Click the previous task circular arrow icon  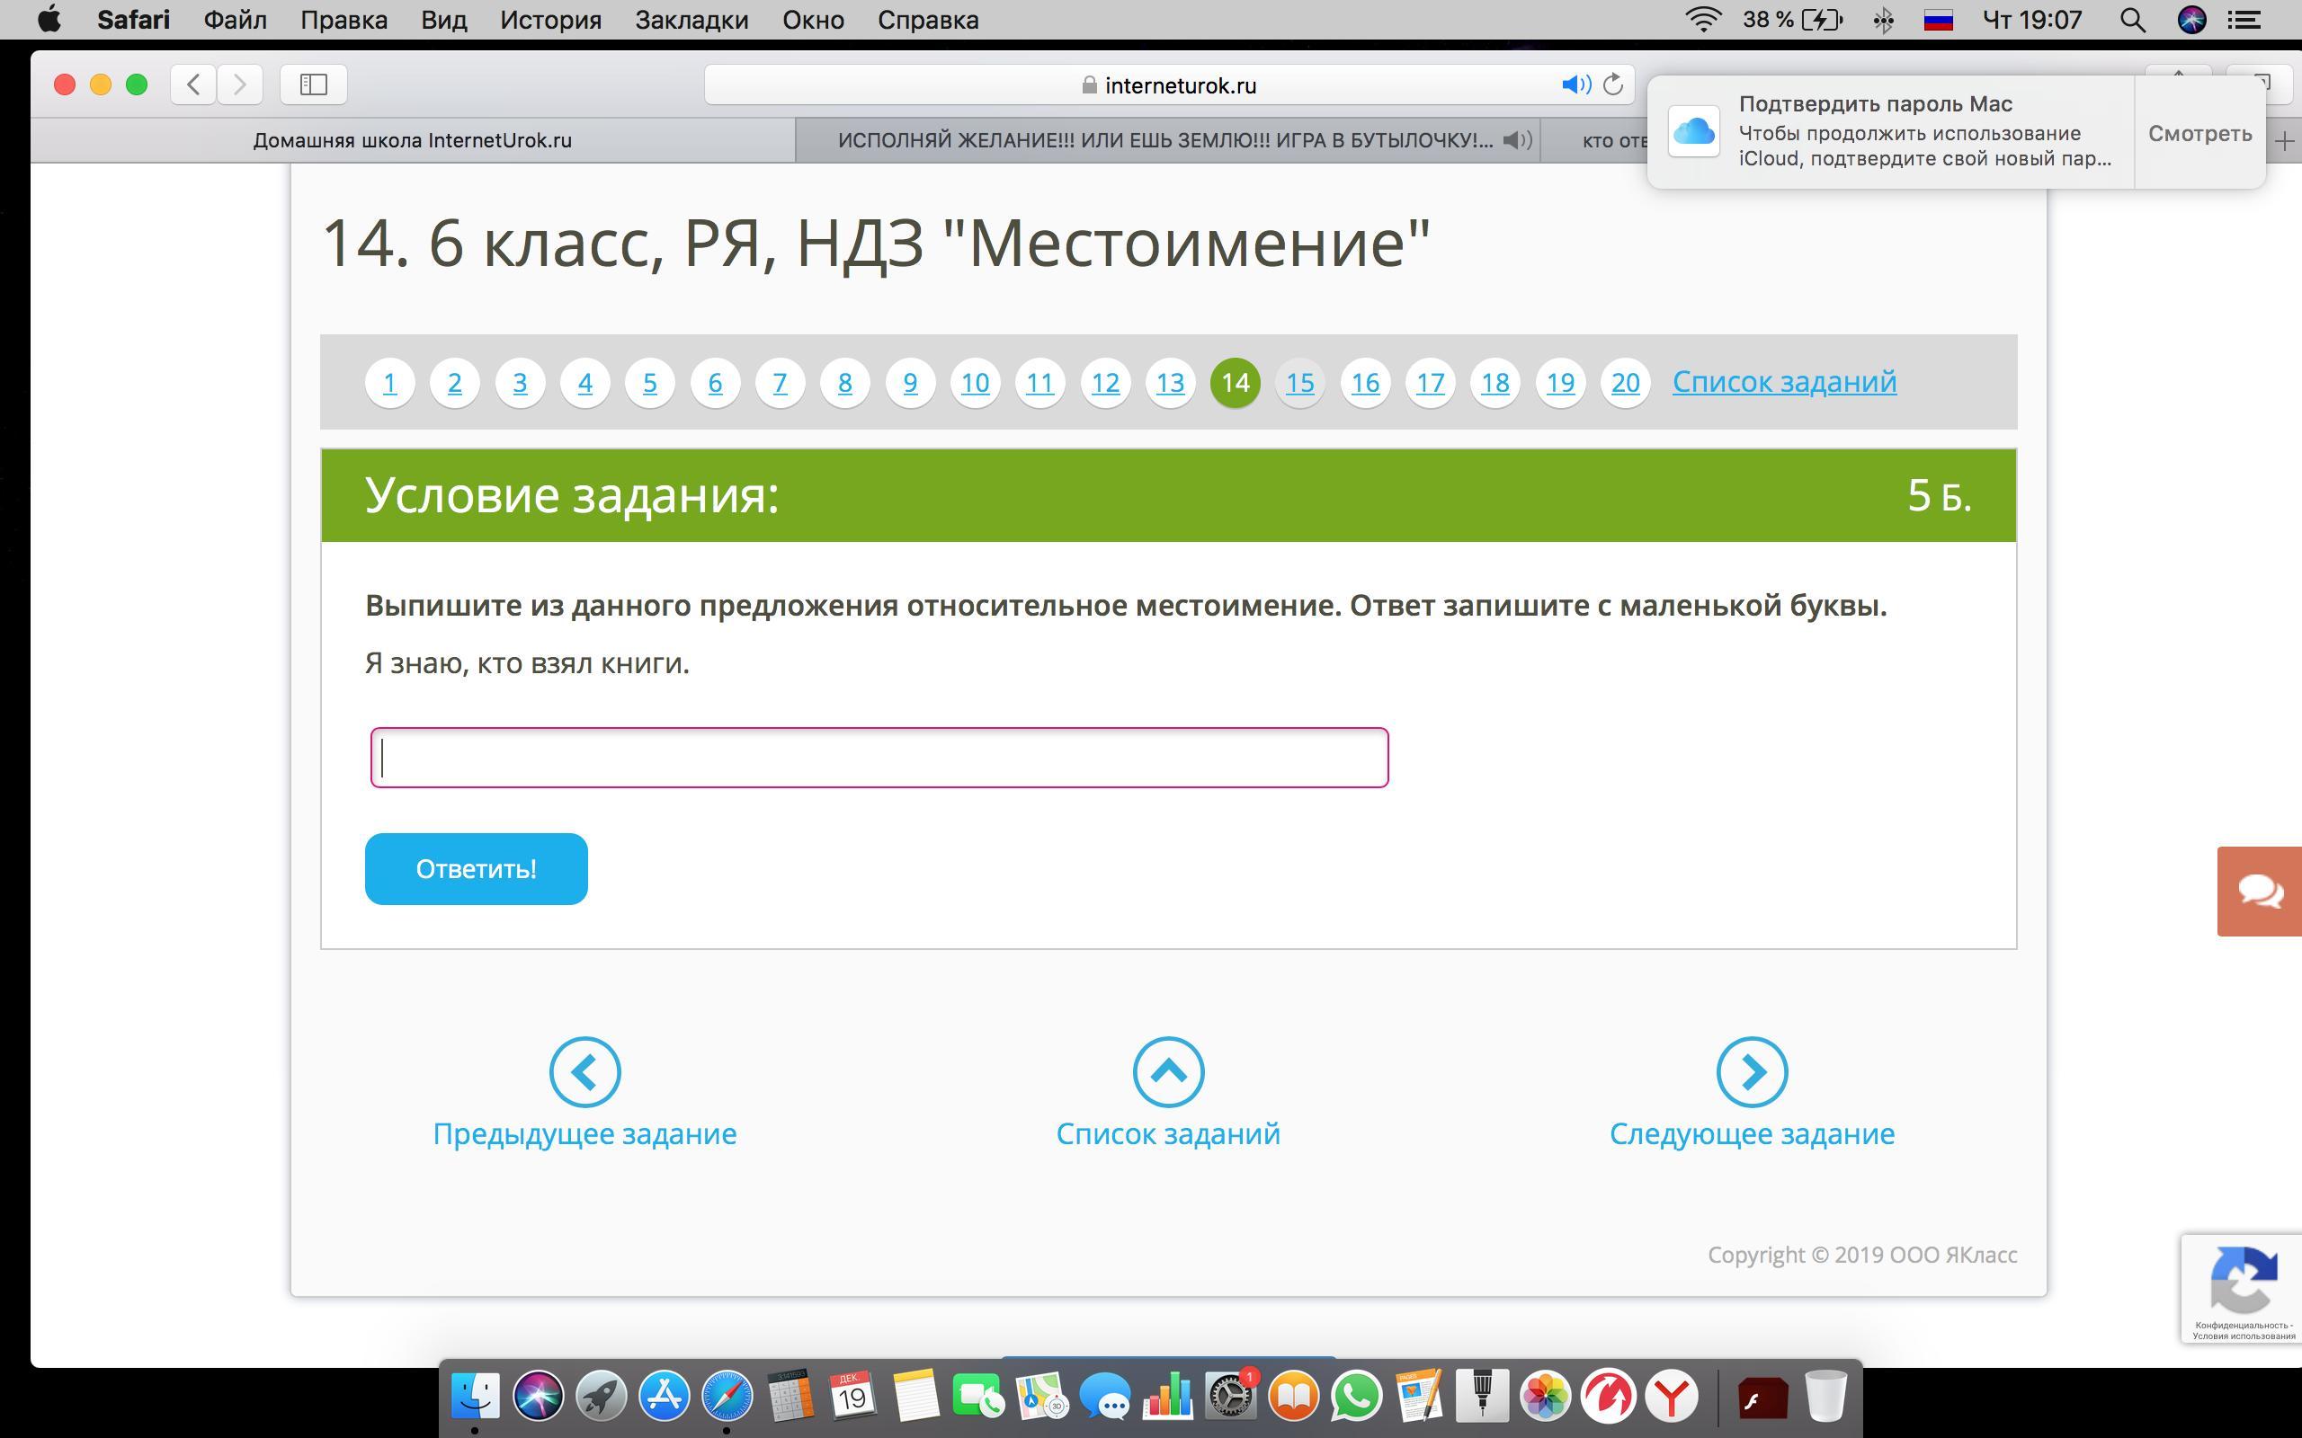(585, 1072)
